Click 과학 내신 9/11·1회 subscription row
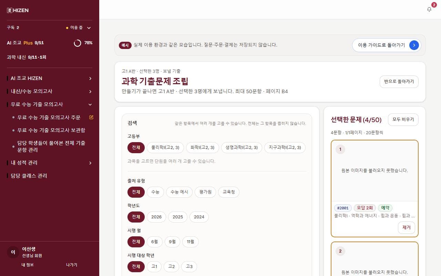441x276 pixels. click(x=50, y=57)
